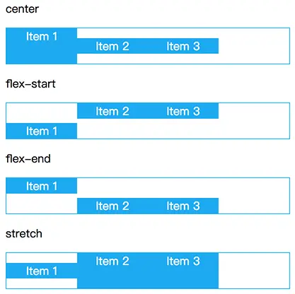This screenshot has height=294, width=295.
Task: Click empty space in the stretch container
Action: coord(254,271)
